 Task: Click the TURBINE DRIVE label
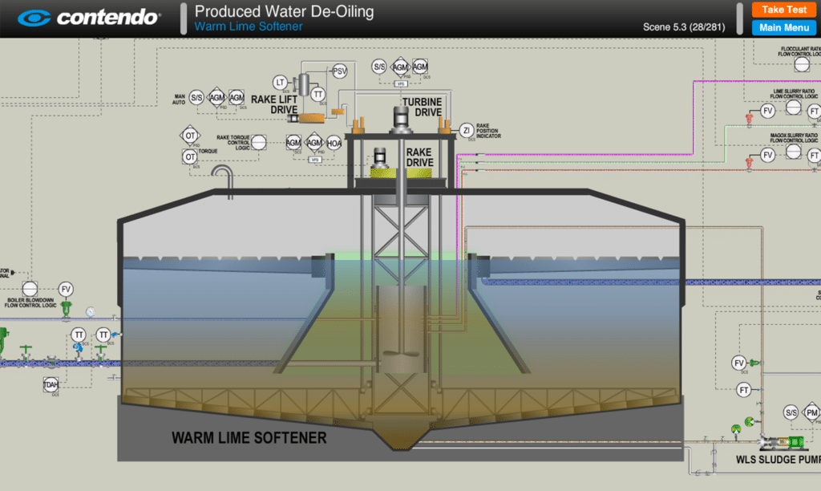pos(422,107)
